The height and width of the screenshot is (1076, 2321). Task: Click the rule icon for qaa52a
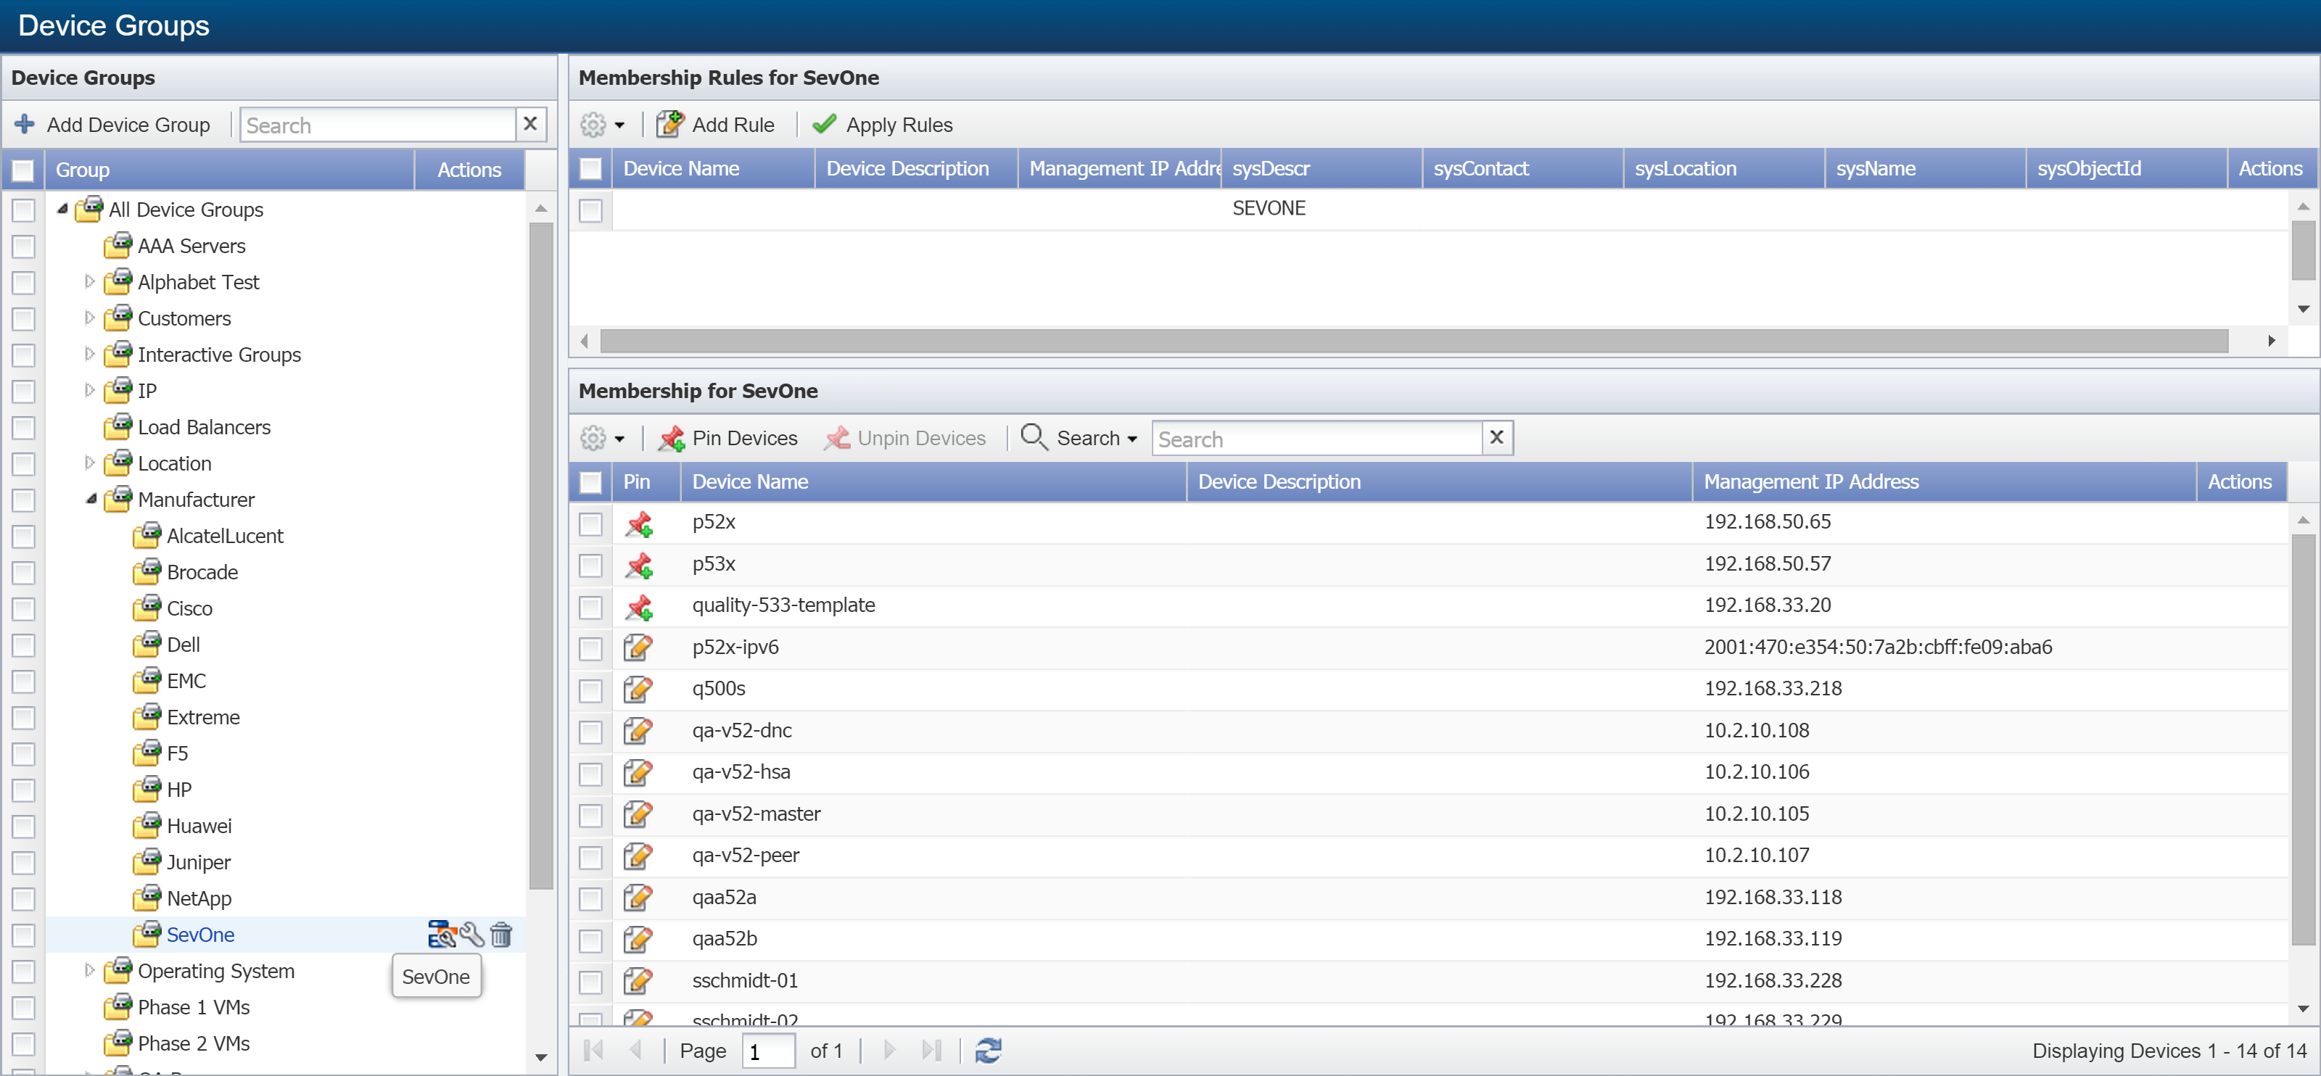(638, 898)
